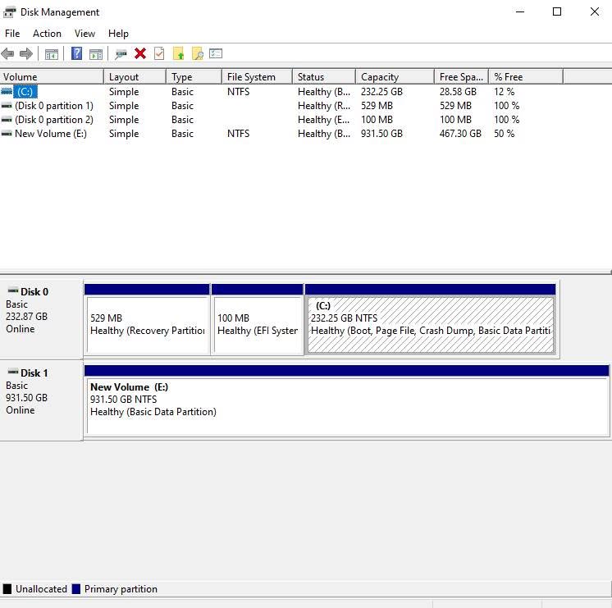The width and height of the screenshot is (612, 608).
Task: Click the black Unallocated legend swatch
Action: [x=7, y=589]
